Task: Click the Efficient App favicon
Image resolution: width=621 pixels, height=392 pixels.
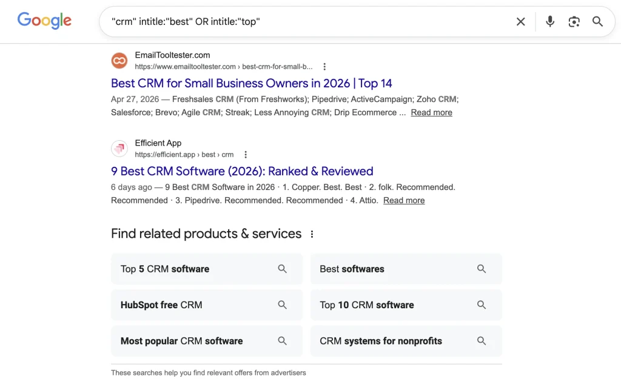Action: pyautogui.click(x=119, y=149)
